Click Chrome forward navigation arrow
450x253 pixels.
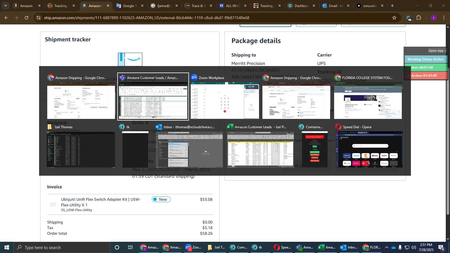pyautogui.click(x=16, y=18)
